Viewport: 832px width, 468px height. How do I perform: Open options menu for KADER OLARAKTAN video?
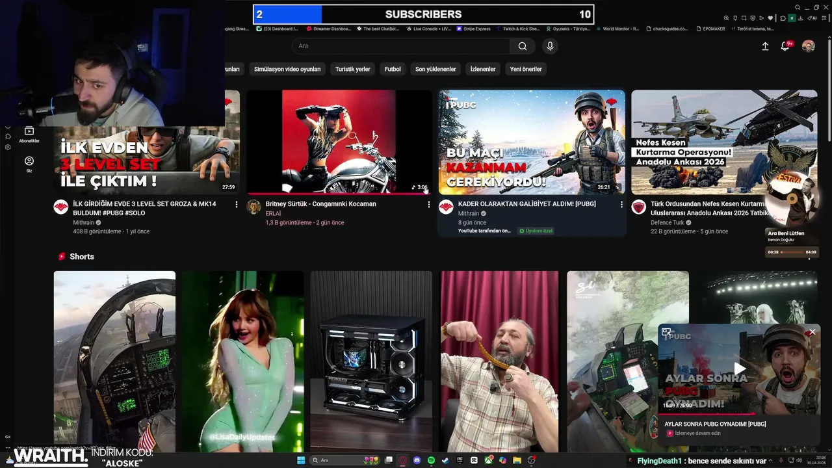pyautogui.click(x=621, y=204)
